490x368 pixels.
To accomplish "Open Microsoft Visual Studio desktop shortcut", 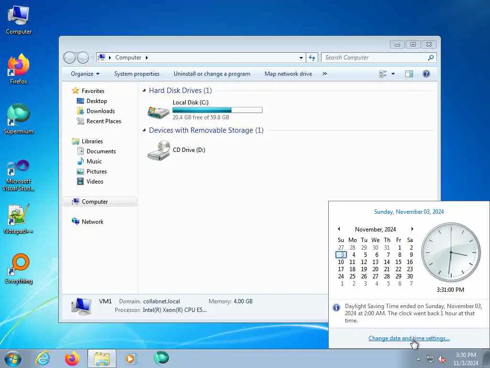I will point(19,175).
